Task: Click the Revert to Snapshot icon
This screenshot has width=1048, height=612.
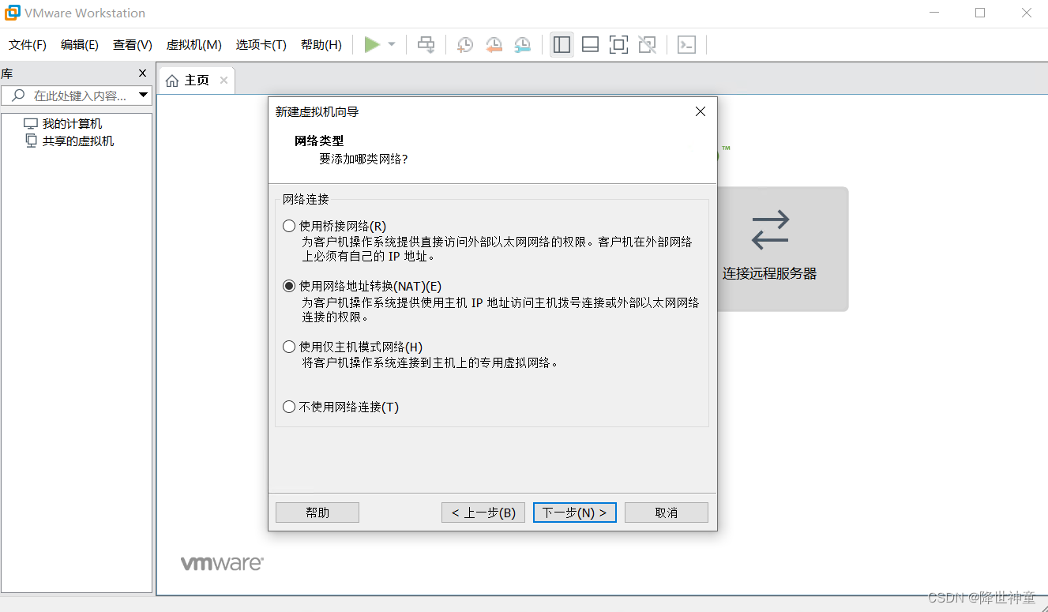Action: (494, 45)
